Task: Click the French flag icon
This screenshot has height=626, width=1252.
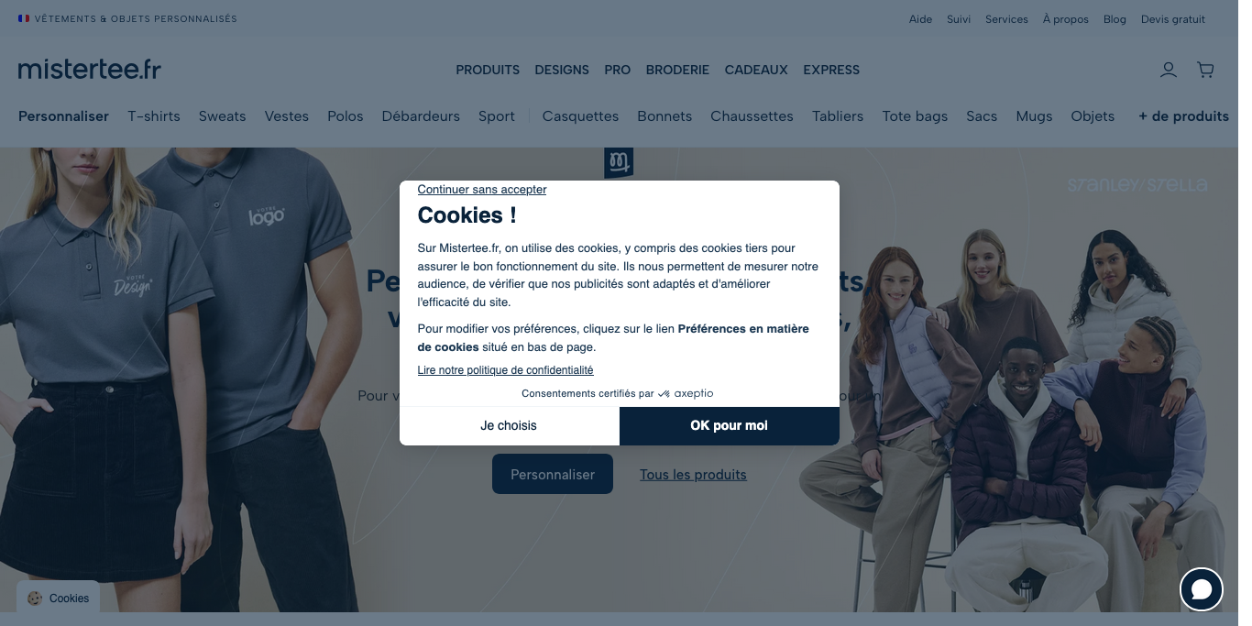Action: [x=24, y=18]
